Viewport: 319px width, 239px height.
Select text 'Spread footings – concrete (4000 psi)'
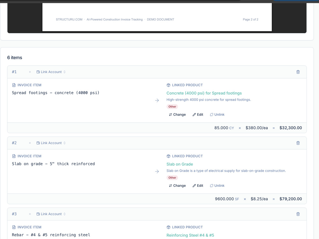tap(56, 93)
